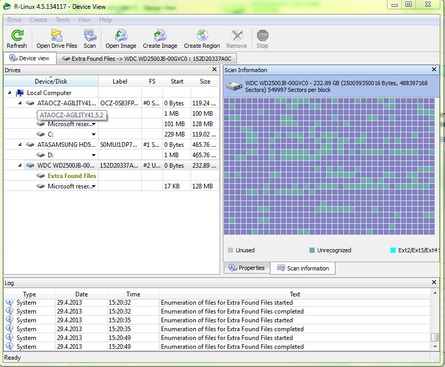The height and width of the screenshot is (367, 445).
Task: Click the S0MUJ1DP7 label cell
Action: tap(119, 145)
